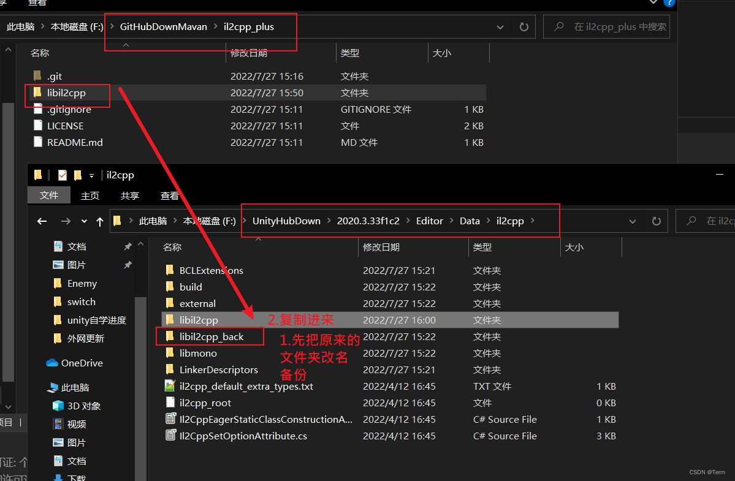The image size is (735, 481).
Task: Sort by 大小 column in il2cpp_plus window
Action: pos(441,53)
